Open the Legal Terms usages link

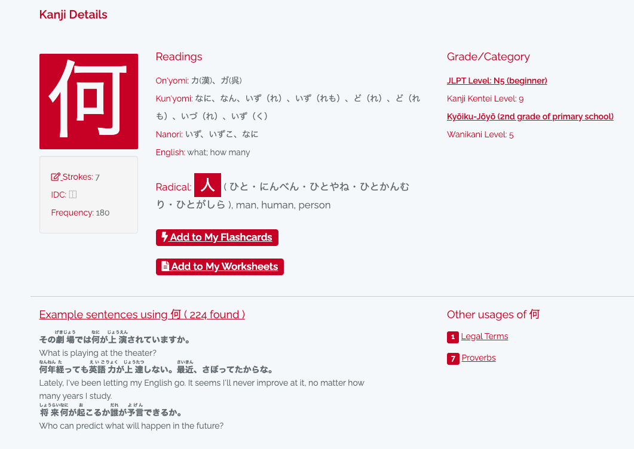coord(485,336)
